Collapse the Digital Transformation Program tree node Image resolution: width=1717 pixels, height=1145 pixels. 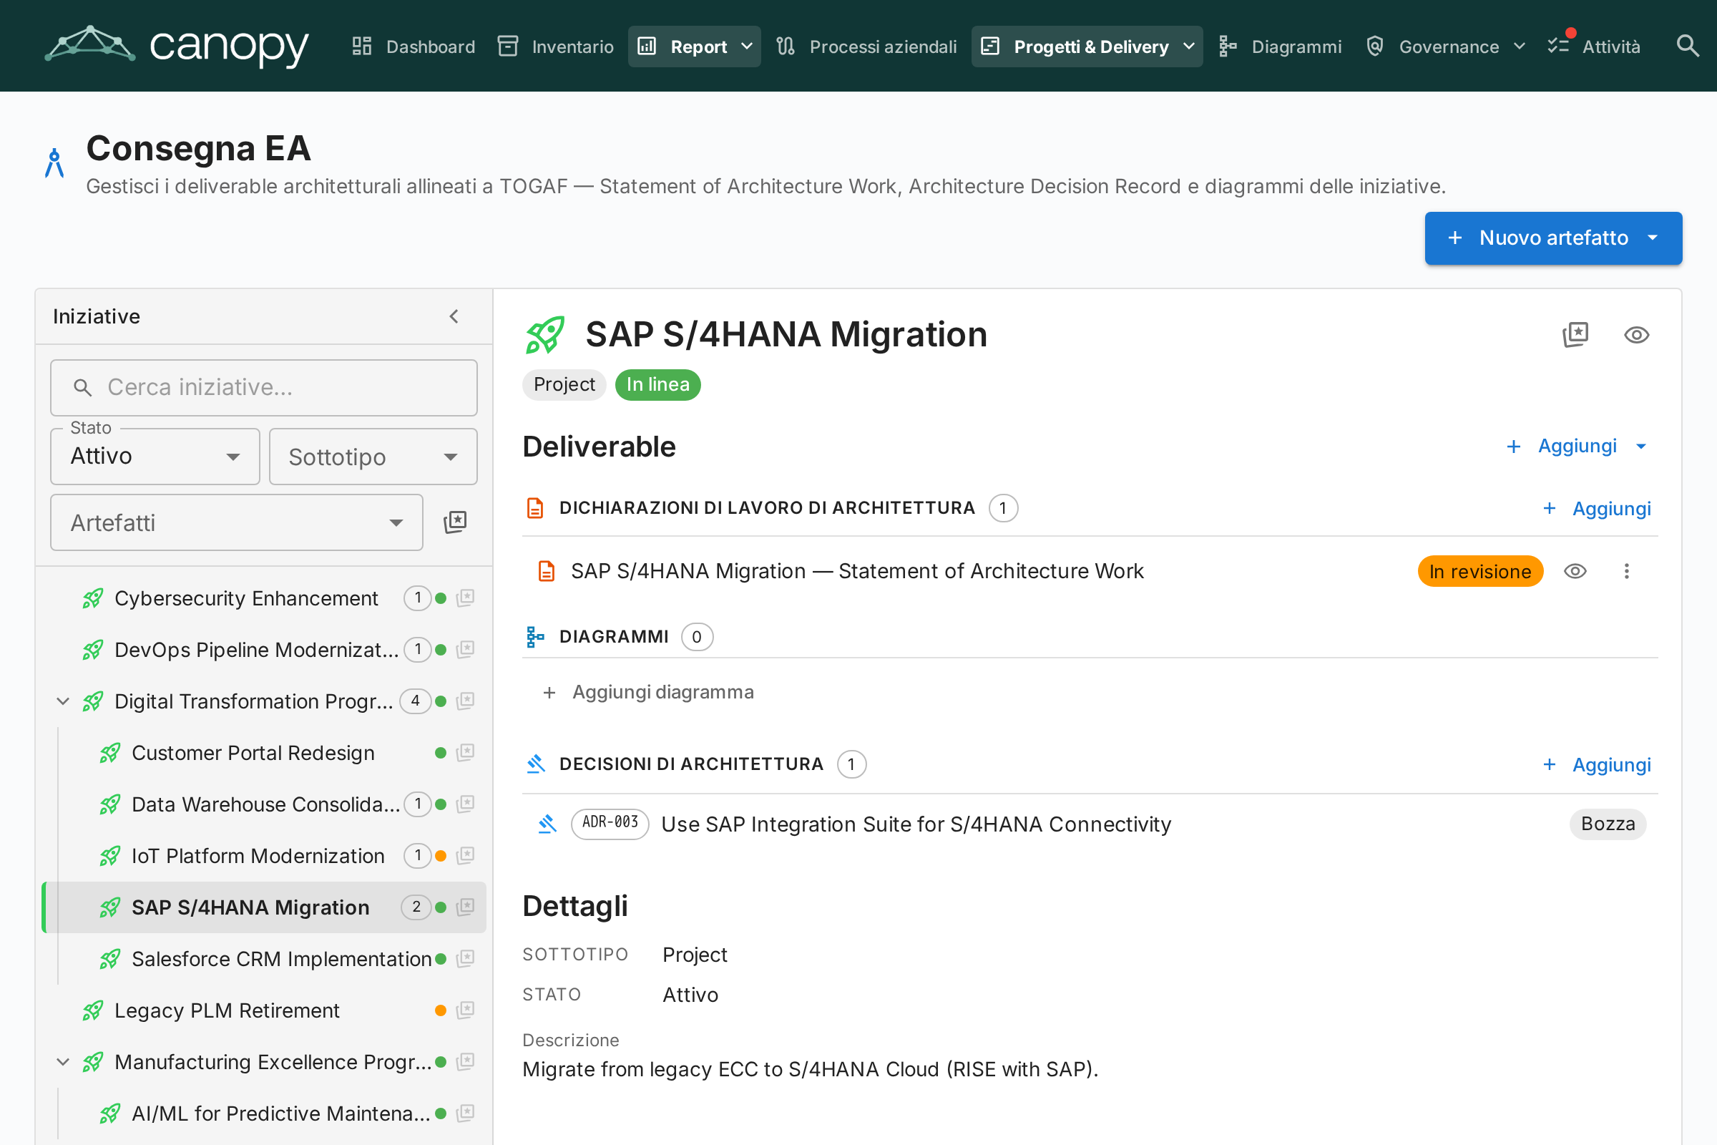point(63,701)
